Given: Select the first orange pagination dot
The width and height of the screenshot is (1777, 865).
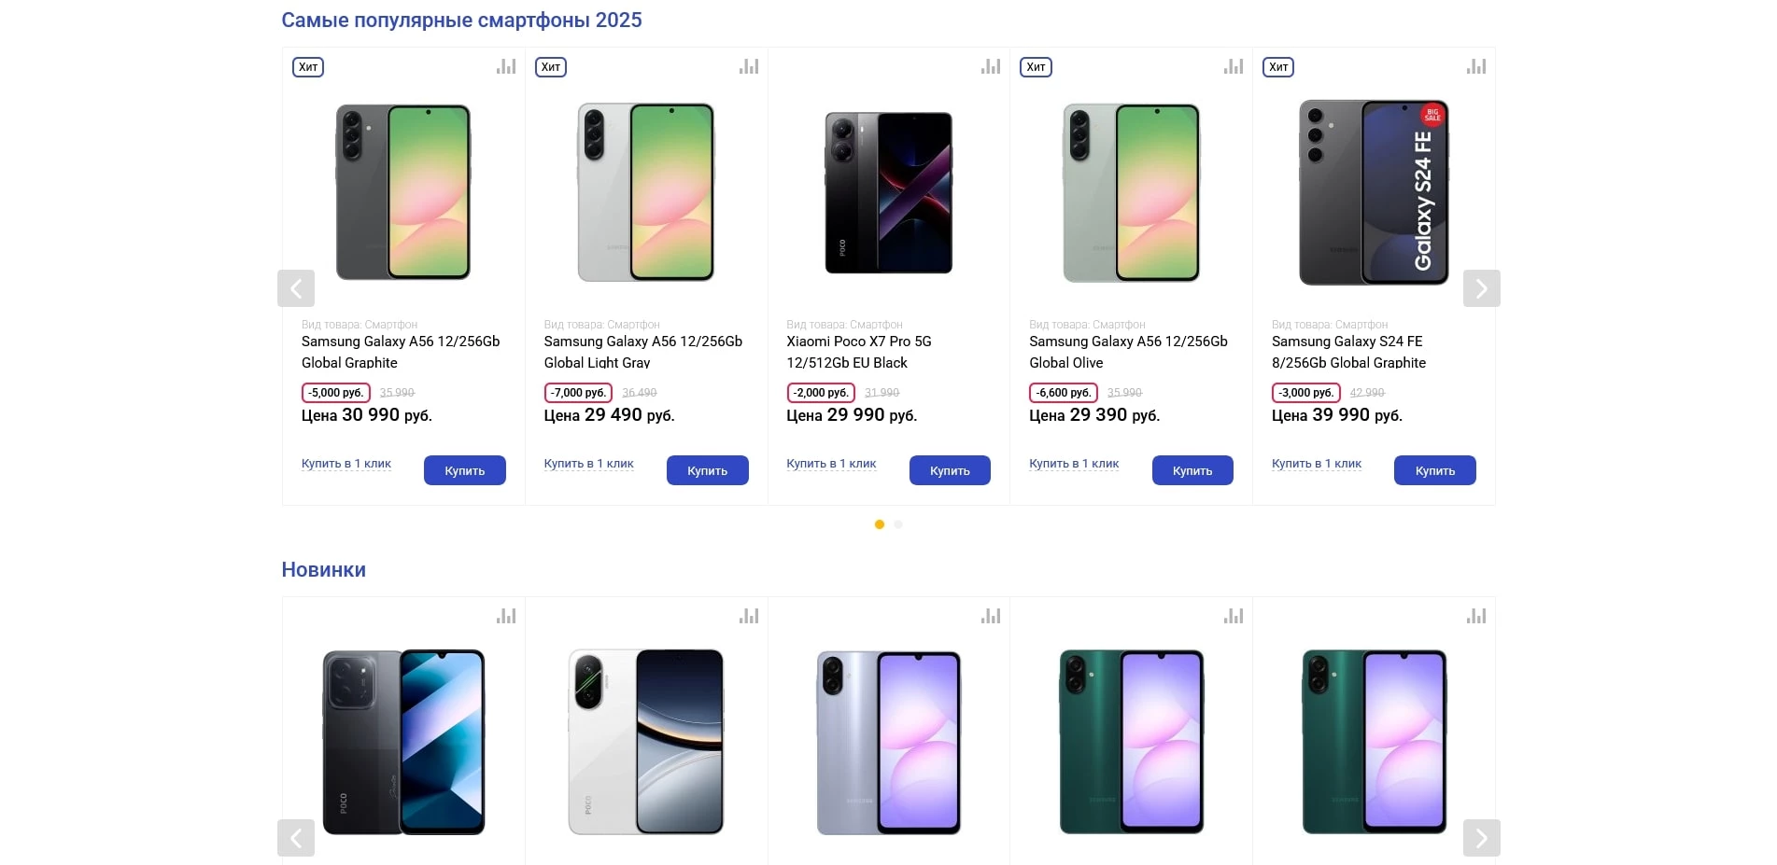Looking at the screenshot, I should pyautogui.click(x=879, y=524).
